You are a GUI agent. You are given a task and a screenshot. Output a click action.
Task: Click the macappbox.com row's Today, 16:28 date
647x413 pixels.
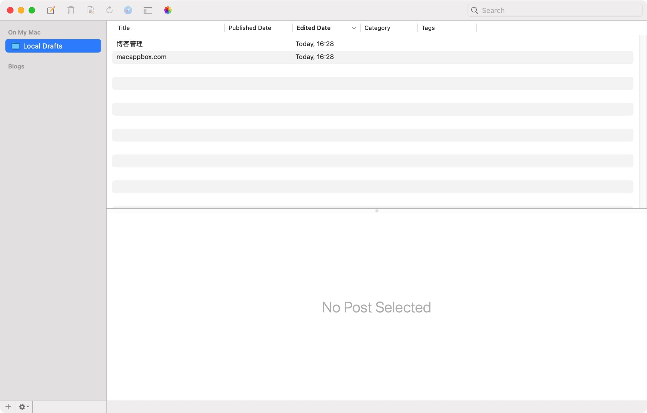[x=315, y=57]
